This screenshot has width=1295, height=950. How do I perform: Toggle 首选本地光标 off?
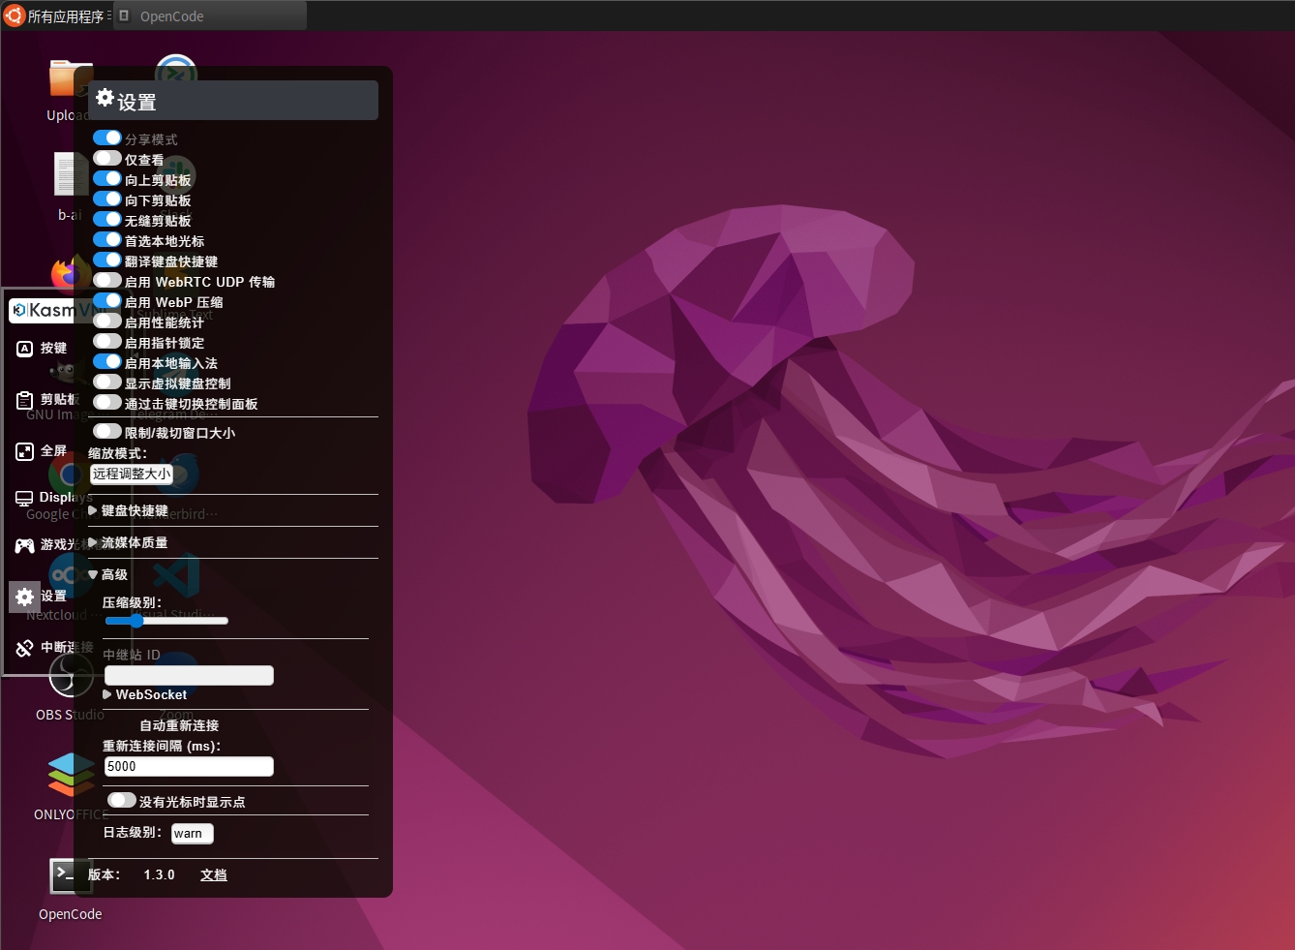[107, 240]
